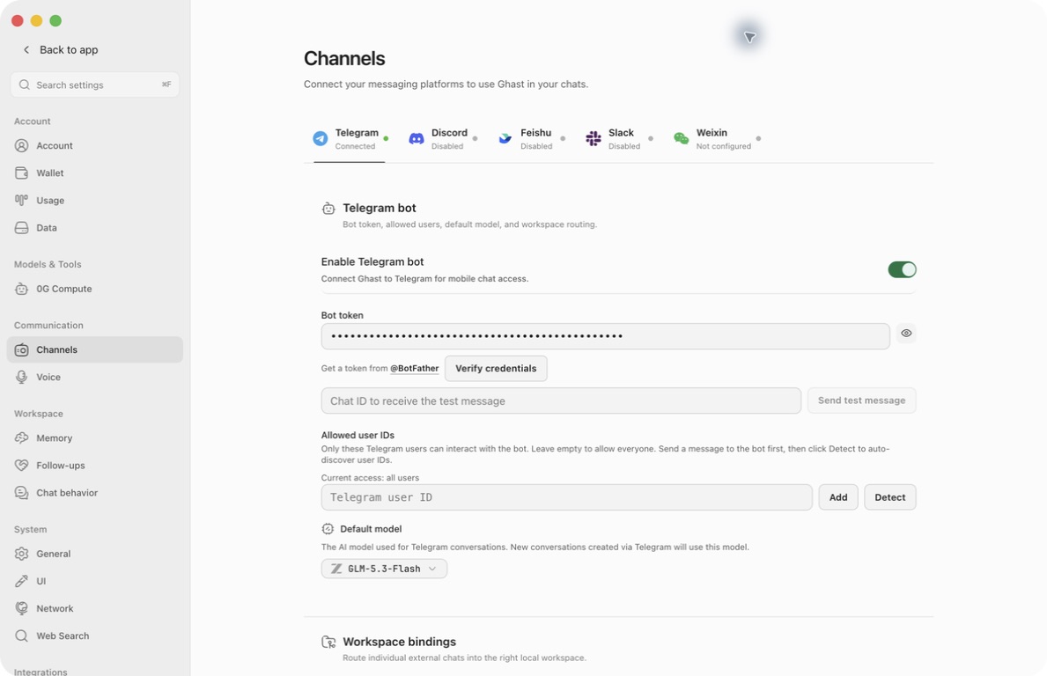This screenshot has width=1047, height=676.
Task: Click the Communication section label
Action: coord(48,325)
